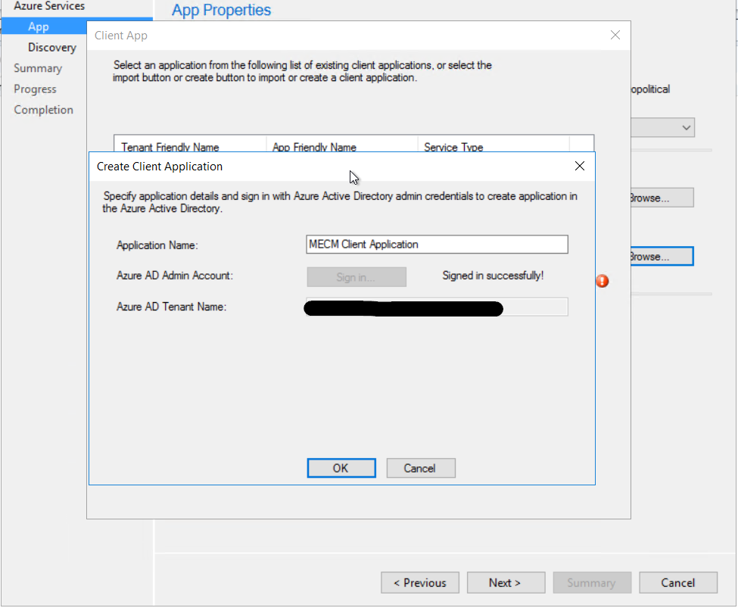
Task: Confirm with the OK button
Action: click(x=341, y=468)
